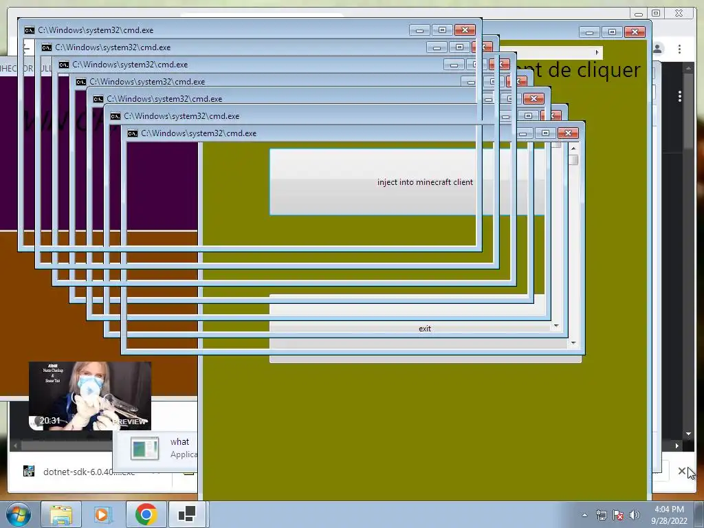
Task: Open the uppermost cmd.exe window's system icon
Action: coord(29,30)
